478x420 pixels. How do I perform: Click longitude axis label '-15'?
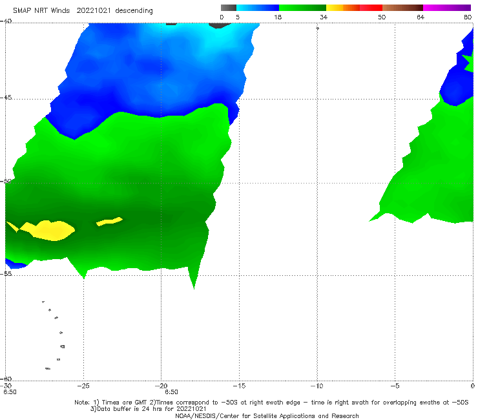(239, 386)
